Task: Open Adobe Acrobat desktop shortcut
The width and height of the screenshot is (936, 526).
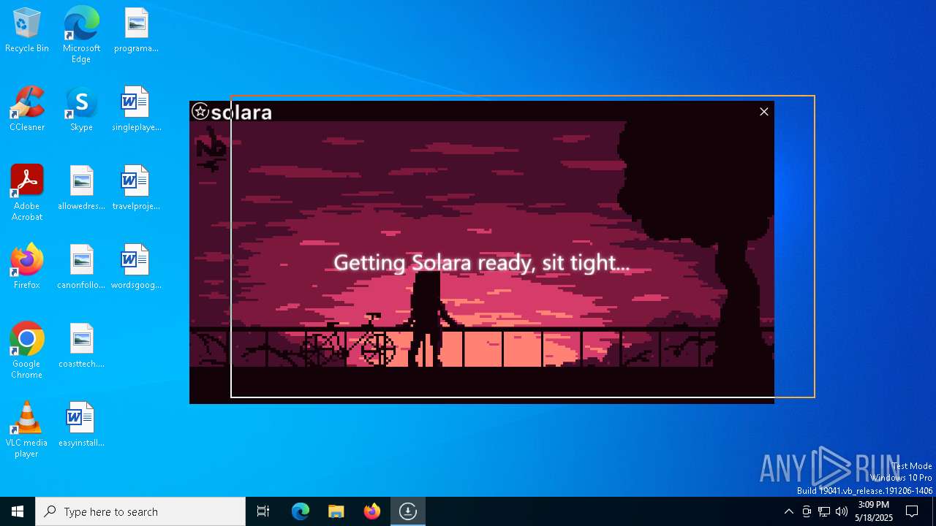Action: (27, 193)
